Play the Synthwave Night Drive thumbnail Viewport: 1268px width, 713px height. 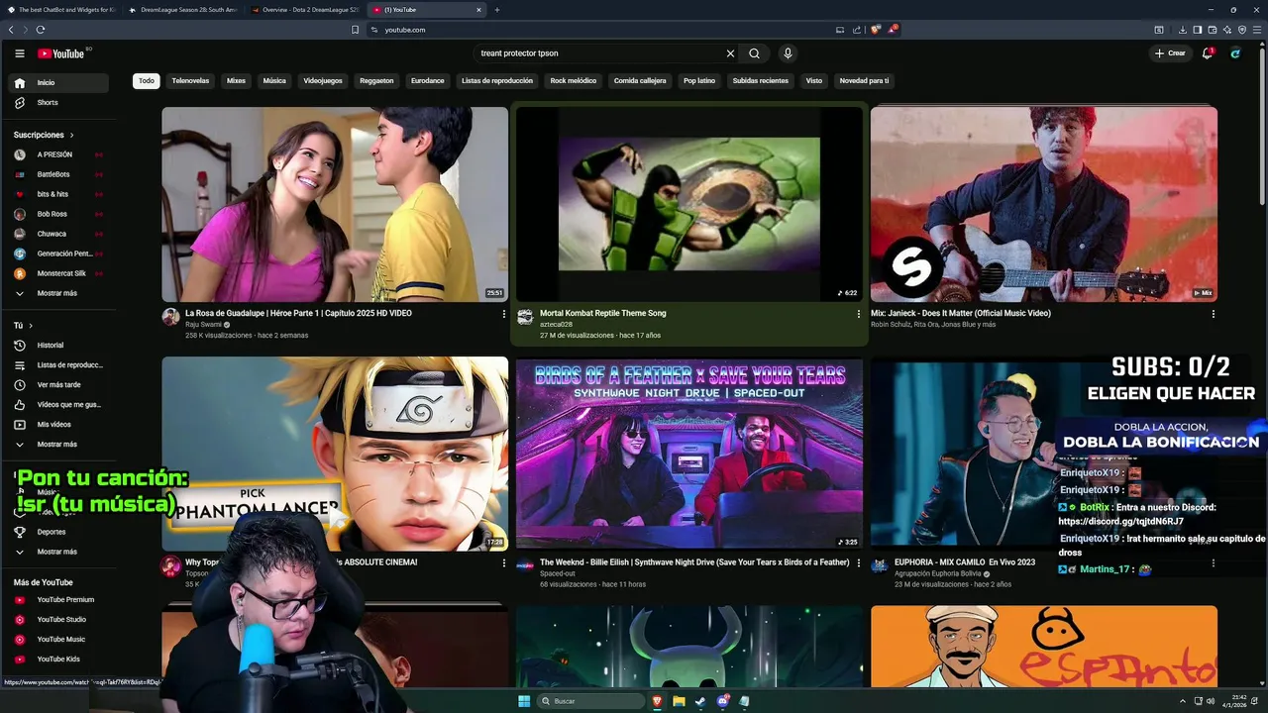pos(688,453)
